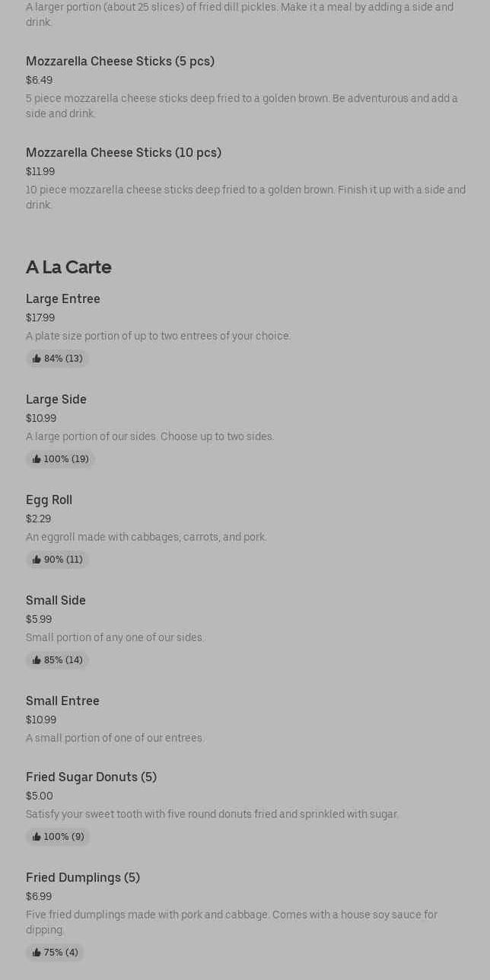Click the Egg Roll $2.29 price
Screen dimensions: 490x980
pos(38,519)
